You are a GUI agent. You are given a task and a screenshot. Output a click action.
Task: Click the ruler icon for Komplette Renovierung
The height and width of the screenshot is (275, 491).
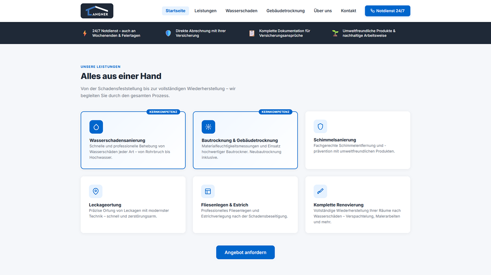(320, 191)
